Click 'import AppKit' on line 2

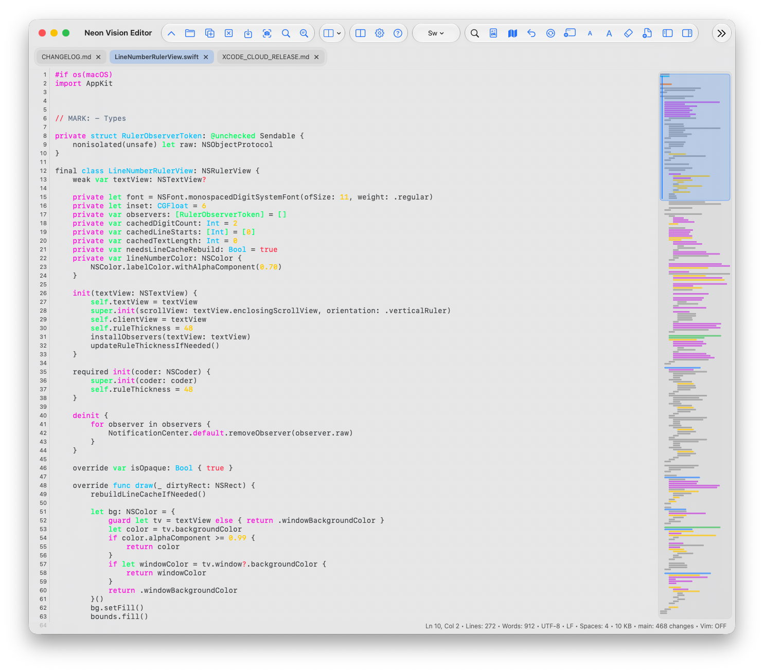click(84, 83)
